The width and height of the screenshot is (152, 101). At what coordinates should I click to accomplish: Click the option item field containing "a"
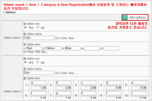(x=39, y=83)
